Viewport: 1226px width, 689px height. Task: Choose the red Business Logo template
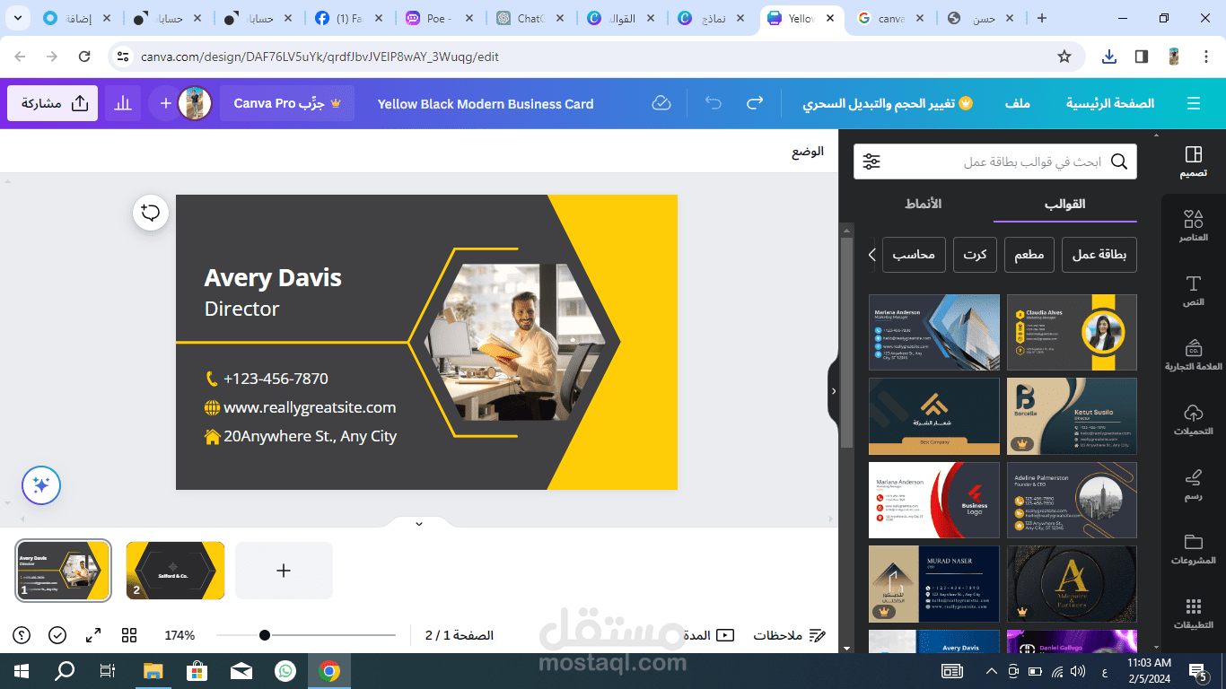pyautogui.click(x=933, y=500)
